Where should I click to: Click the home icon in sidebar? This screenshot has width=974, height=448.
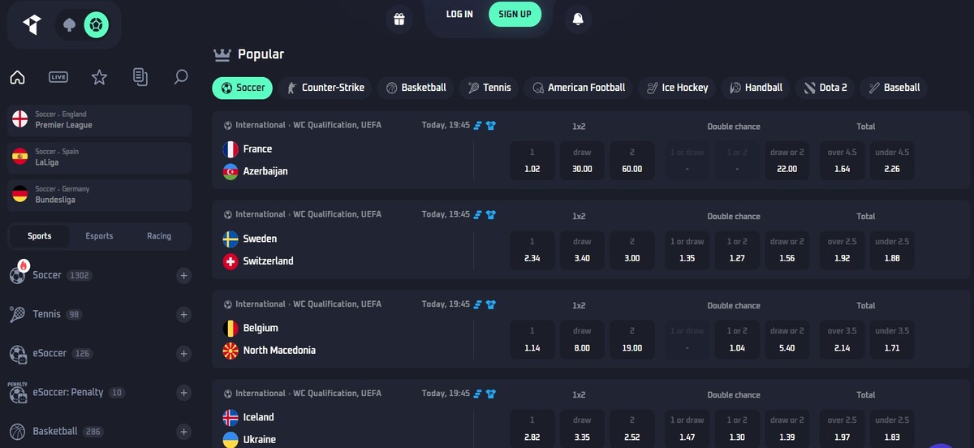tap(17, 77)
